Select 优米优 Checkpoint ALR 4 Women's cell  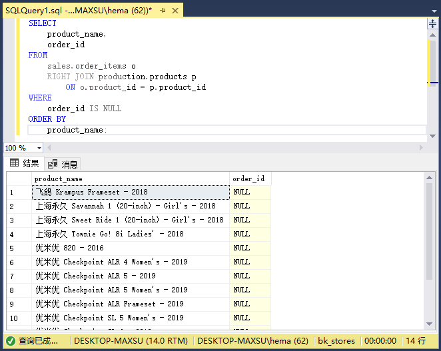click(x=131, y=262)
